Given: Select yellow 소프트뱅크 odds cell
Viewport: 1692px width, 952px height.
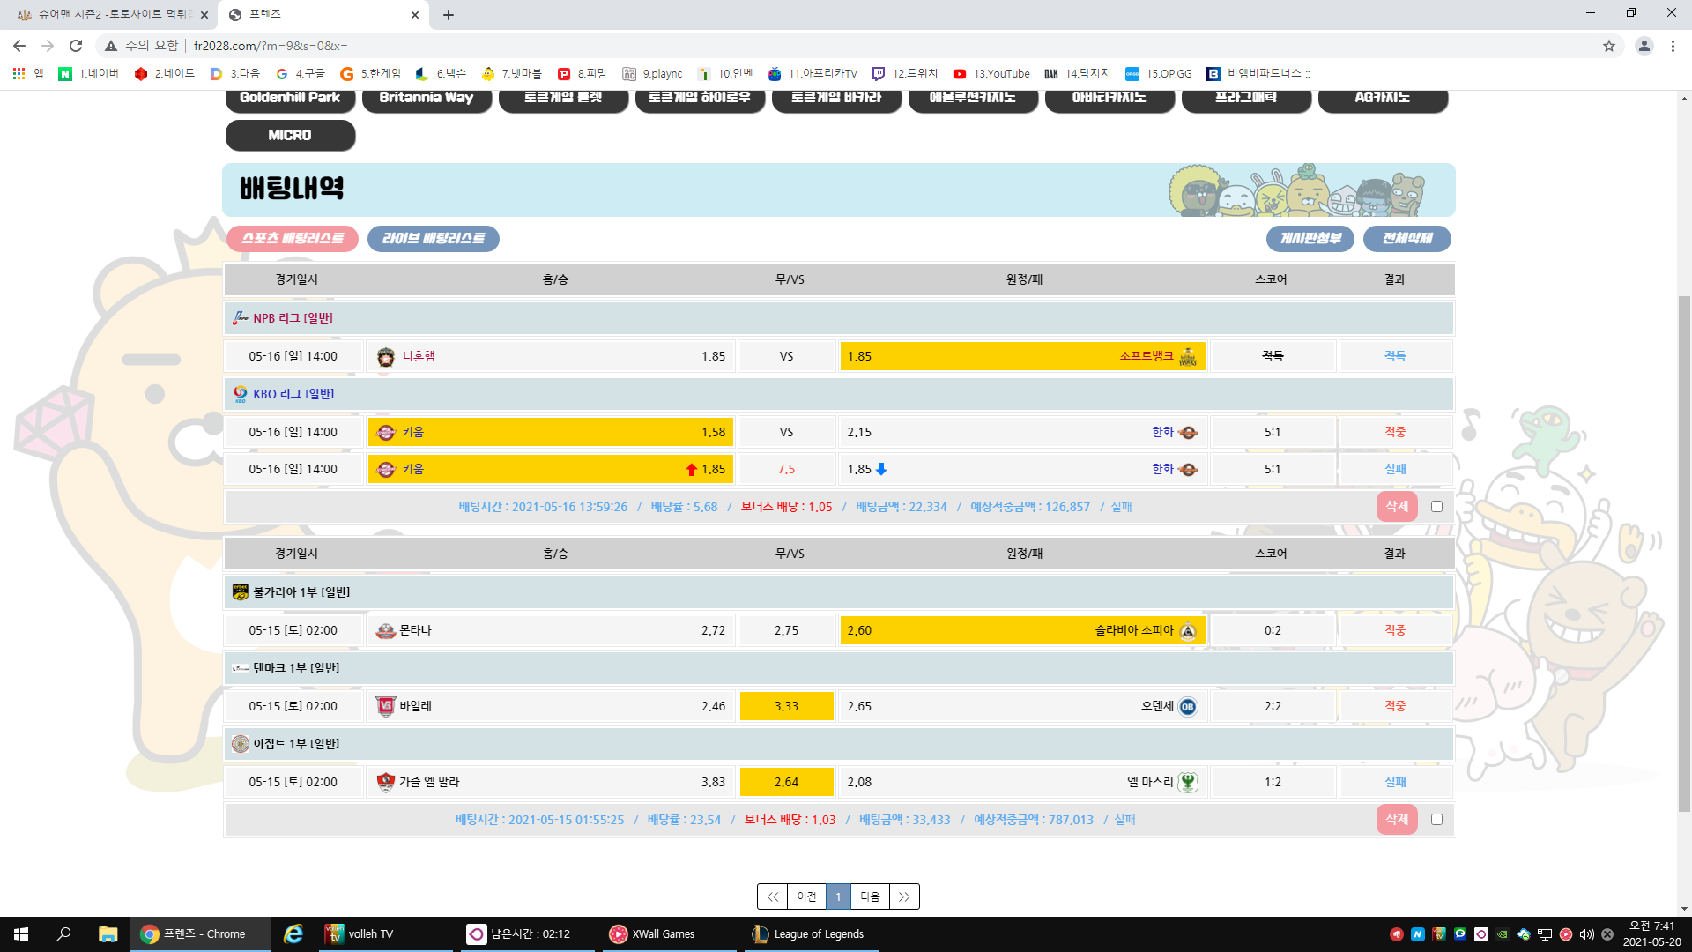Looking at the screenshot, I should tap(1021, 356).
